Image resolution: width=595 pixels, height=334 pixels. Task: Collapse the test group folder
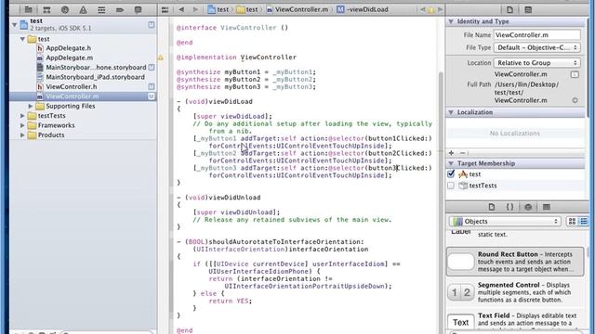point(22,39)
